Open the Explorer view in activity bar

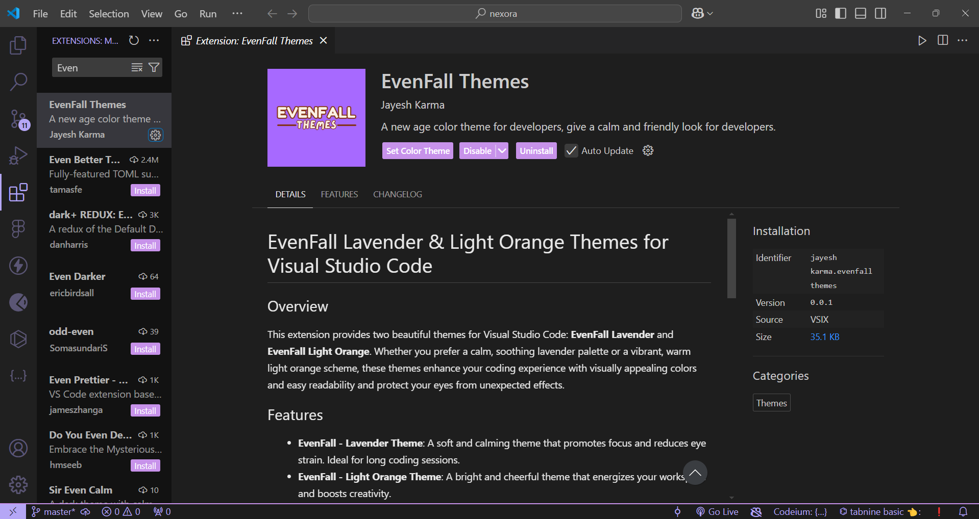click(18, 45)
